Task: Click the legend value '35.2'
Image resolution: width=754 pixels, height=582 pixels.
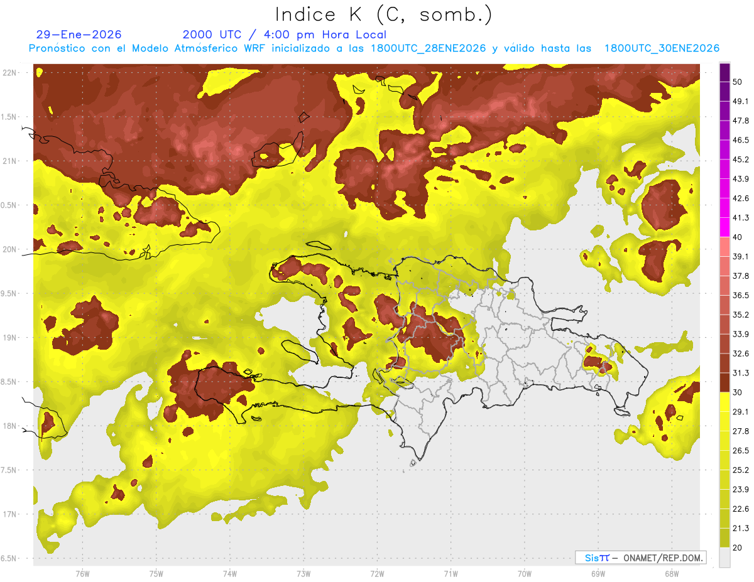Action: click(741, 315)
